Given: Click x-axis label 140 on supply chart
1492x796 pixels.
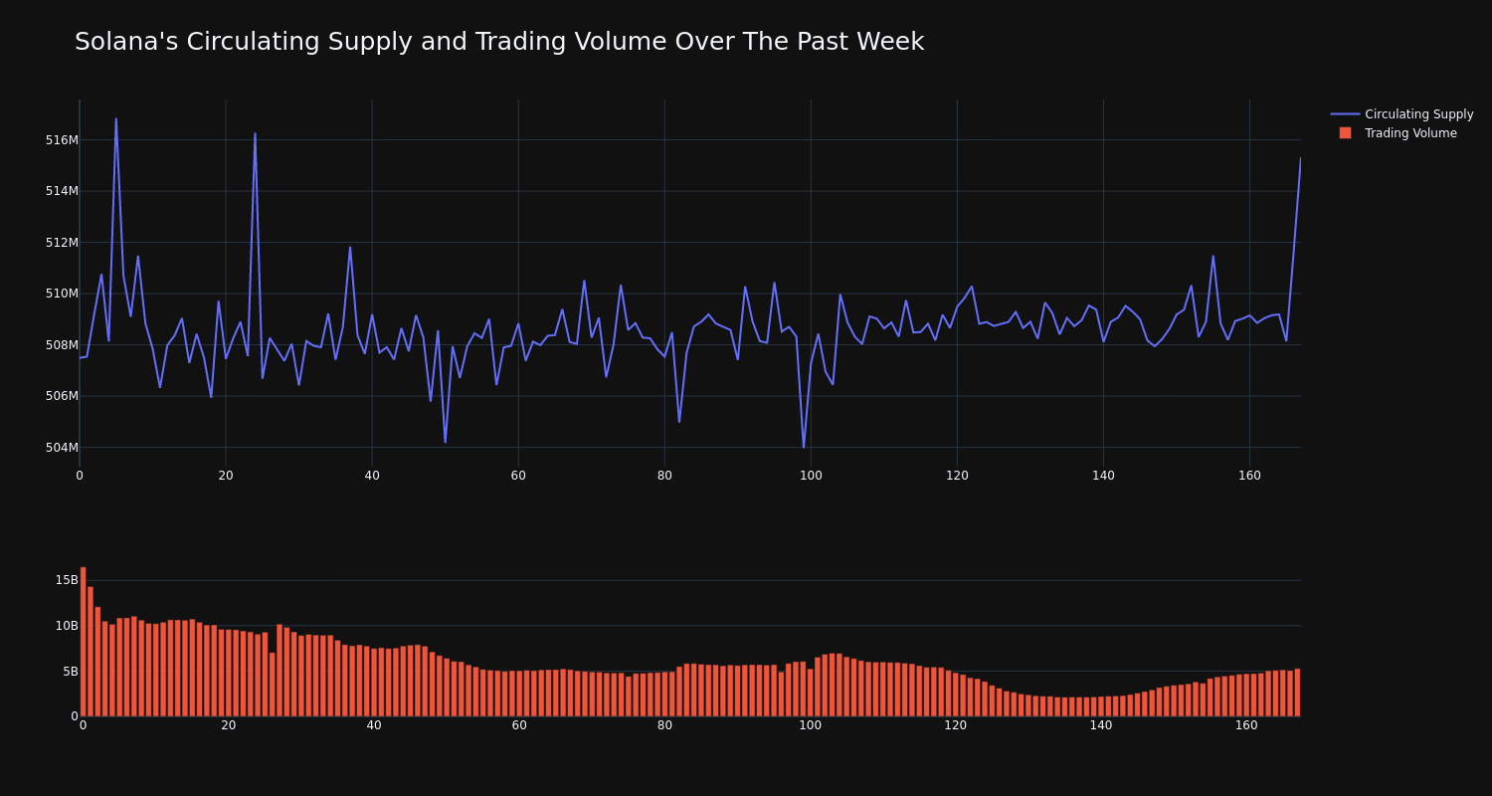Looking at the screenshot, I should click(x=1103, y=476).
